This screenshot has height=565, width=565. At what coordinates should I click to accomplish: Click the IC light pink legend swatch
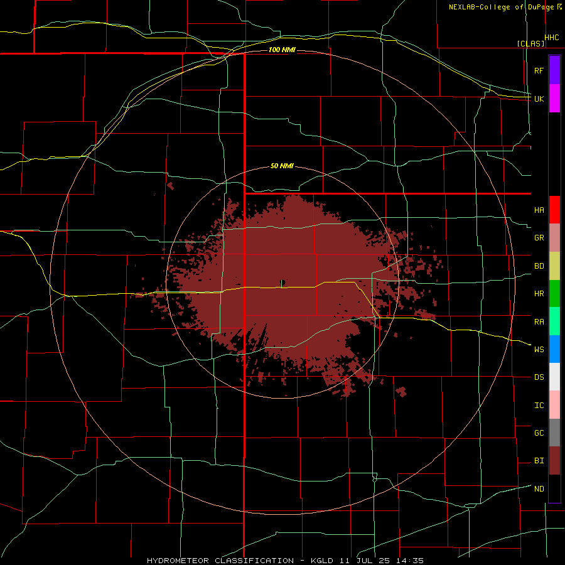point(554,405)
